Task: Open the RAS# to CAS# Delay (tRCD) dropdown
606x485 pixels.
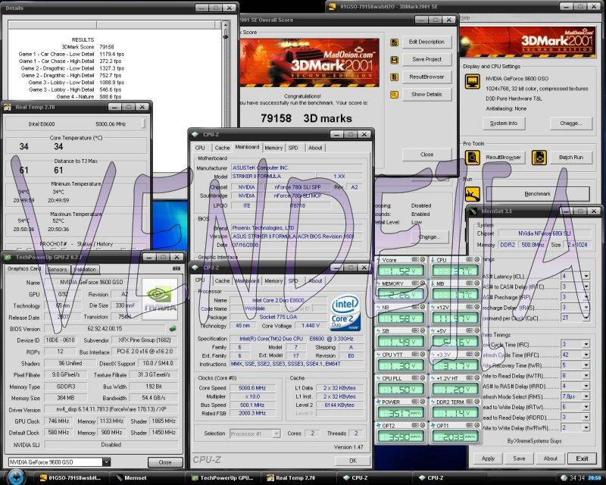Action: tap(586, 286)
